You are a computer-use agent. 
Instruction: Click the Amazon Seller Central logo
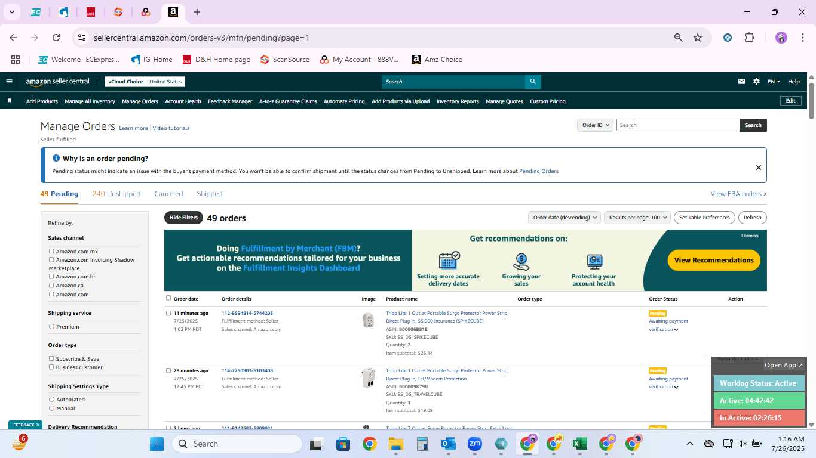click(58, 82)
